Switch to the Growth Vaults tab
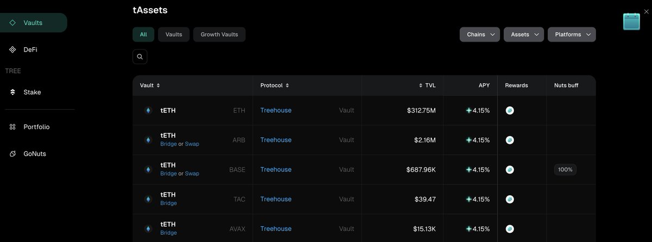Viewport: 652px width, 242px height. 219,35
